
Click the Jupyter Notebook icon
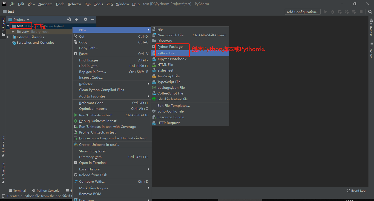pos(154,59)
